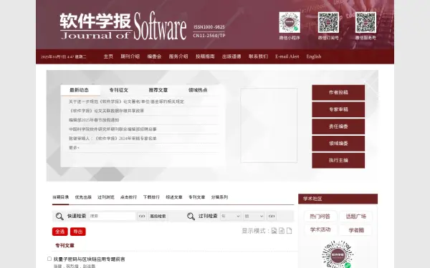Open notice about 论文署名/单位/基金 rules

126,101
